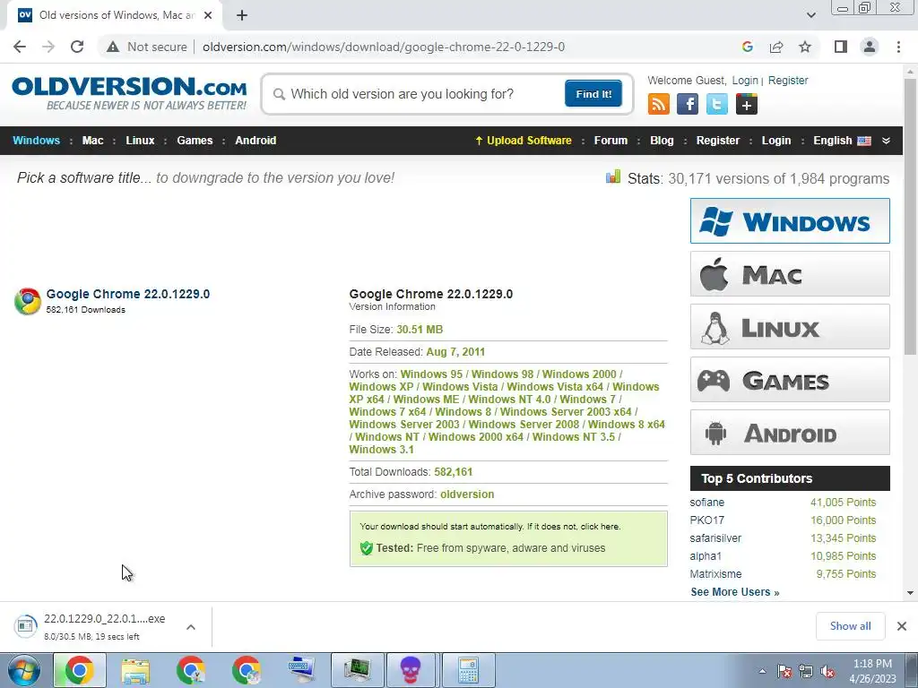This screenshot has width=918, height=688.
Task: Open a new browser tab
Action: click(242, 15)
